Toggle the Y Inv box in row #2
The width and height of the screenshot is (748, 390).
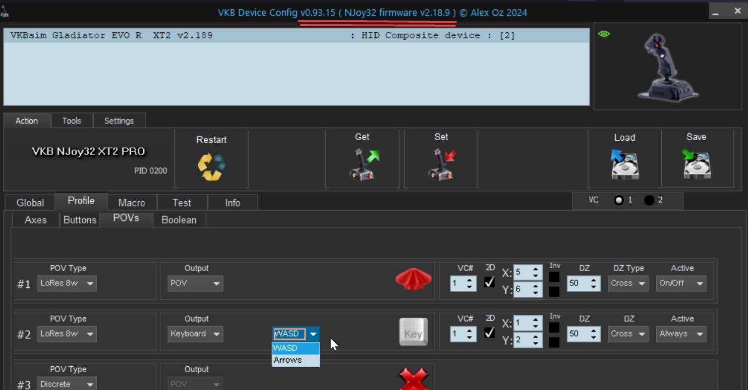pyautogui.click(x=554, y=342)
